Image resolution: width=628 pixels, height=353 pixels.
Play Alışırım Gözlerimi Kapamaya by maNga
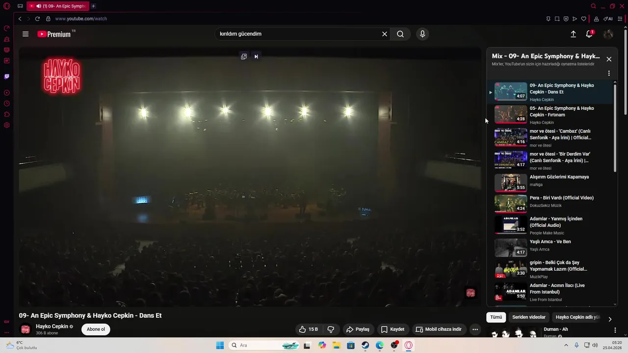point(549,182)
